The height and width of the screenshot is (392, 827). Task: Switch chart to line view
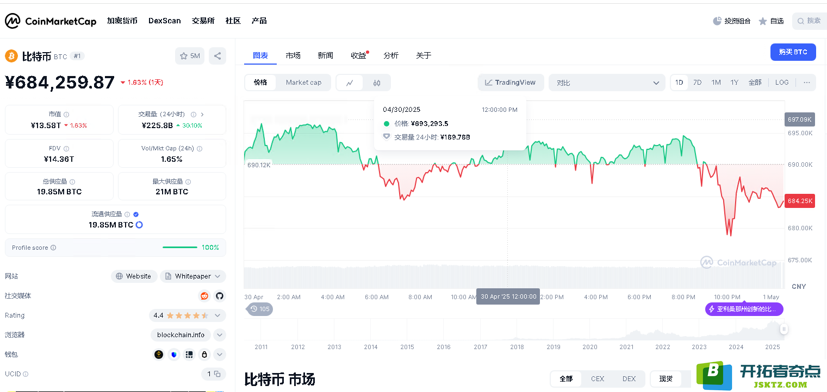(350, 83)
